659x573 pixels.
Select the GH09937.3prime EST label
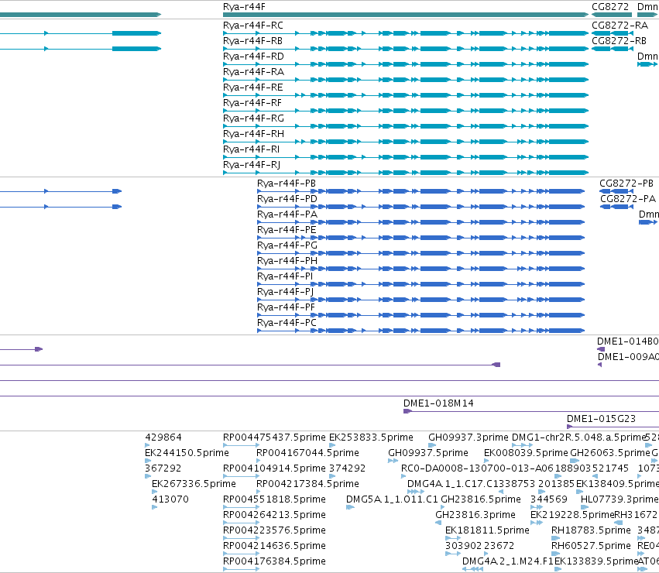tap(469, 437)
